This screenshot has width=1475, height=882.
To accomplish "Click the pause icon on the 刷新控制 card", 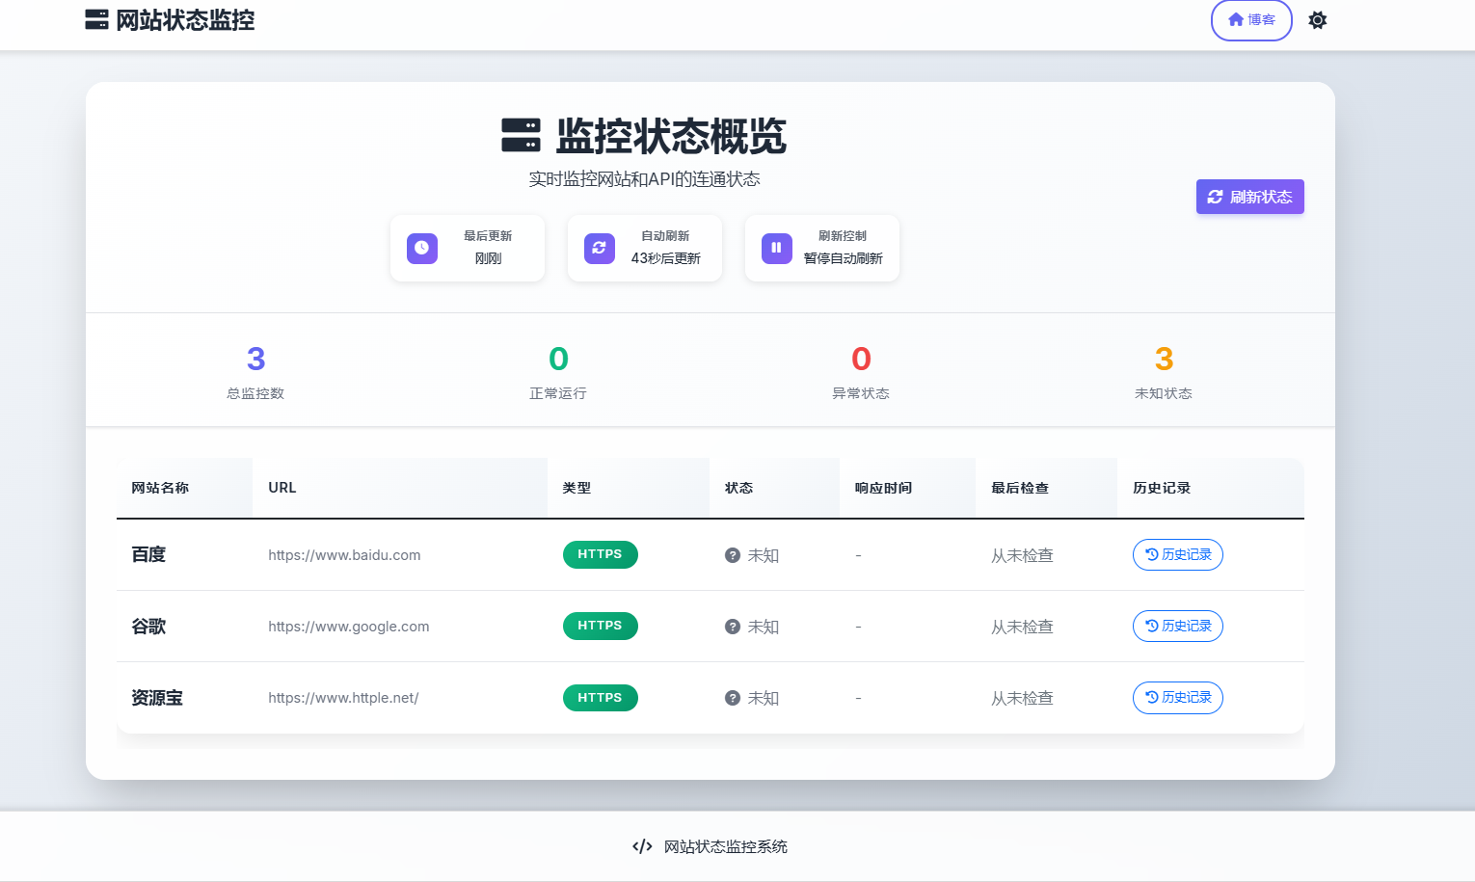I will point(776,248).
